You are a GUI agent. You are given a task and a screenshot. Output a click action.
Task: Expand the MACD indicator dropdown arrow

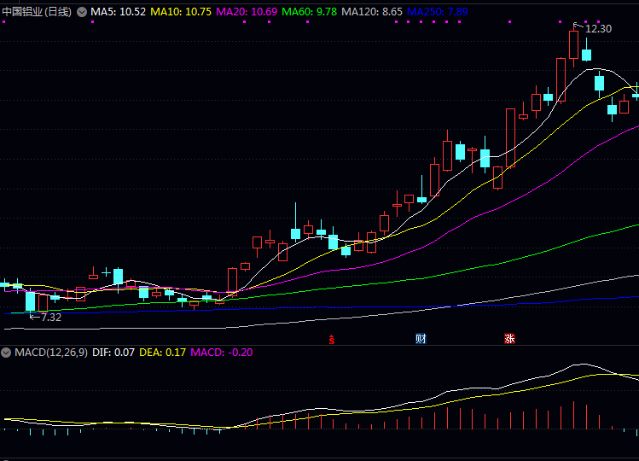click(x=7, y=352)
